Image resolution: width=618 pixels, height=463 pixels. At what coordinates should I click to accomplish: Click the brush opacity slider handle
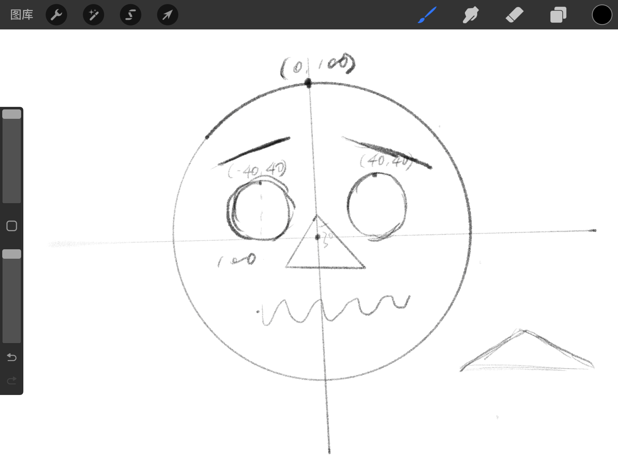(x=12, y=254)
